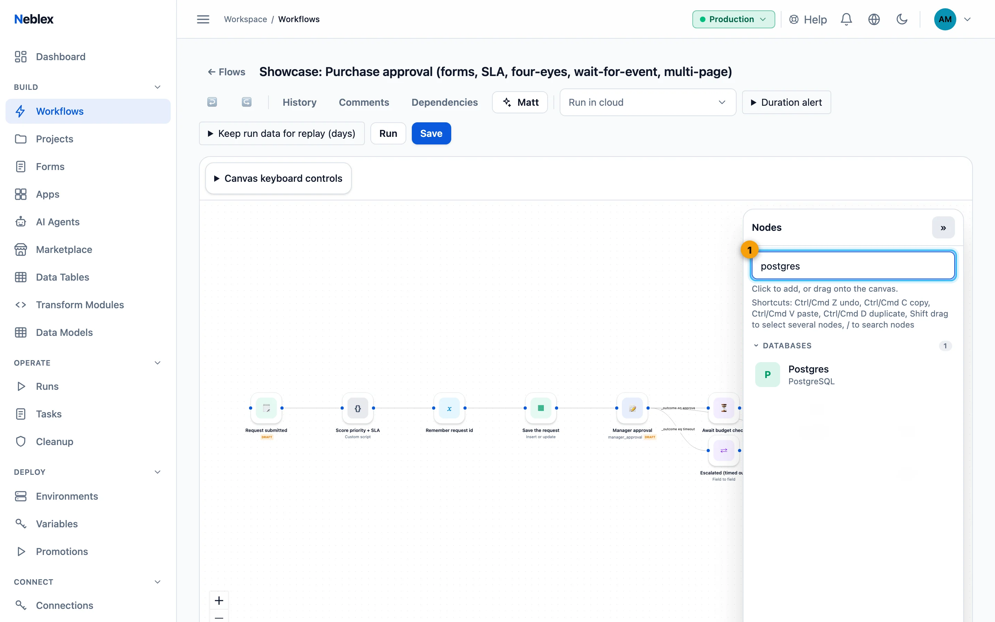Expand Keep run data for replay (days)
Viewport: 995px width, 622px height.
tap(282, 133)
